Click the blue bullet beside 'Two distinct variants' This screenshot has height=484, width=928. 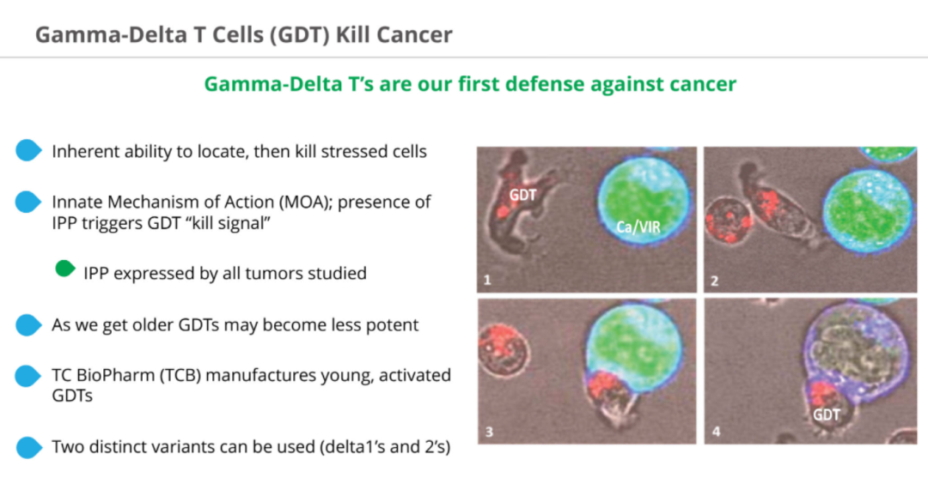click(28, 447)
